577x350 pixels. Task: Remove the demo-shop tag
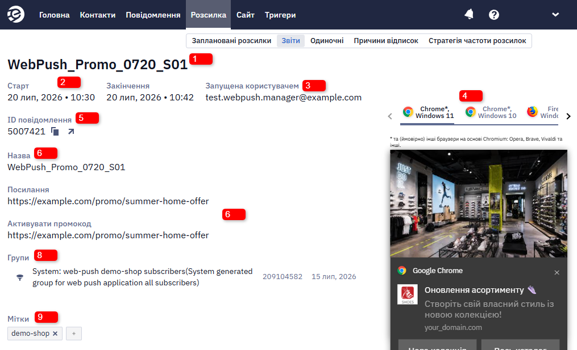55,334
